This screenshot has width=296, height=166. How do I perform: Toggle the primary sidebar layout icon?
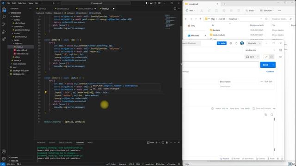(147, 3)
